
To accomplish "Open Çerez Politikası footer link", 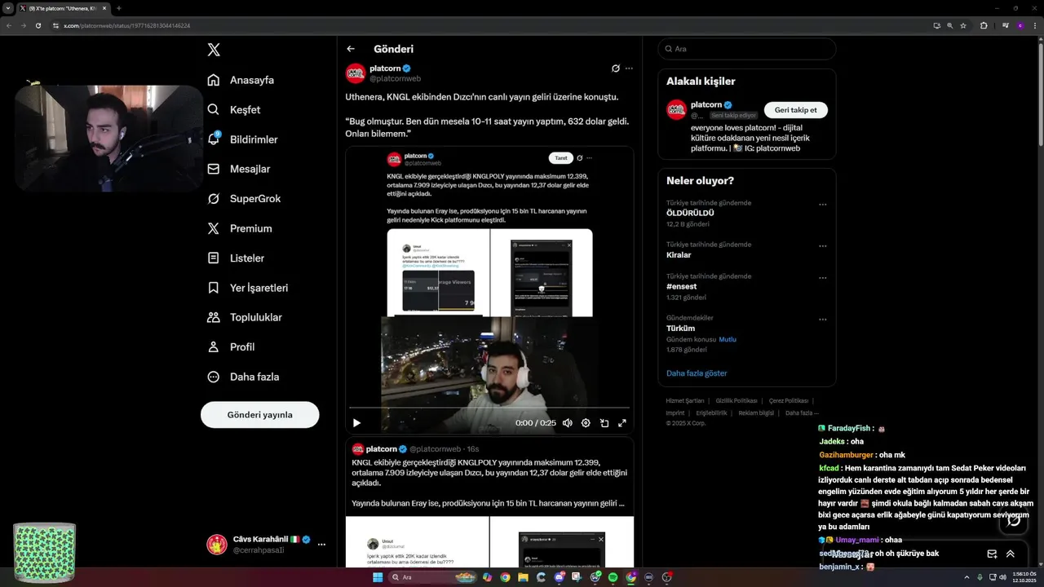I will coord(789,401).
